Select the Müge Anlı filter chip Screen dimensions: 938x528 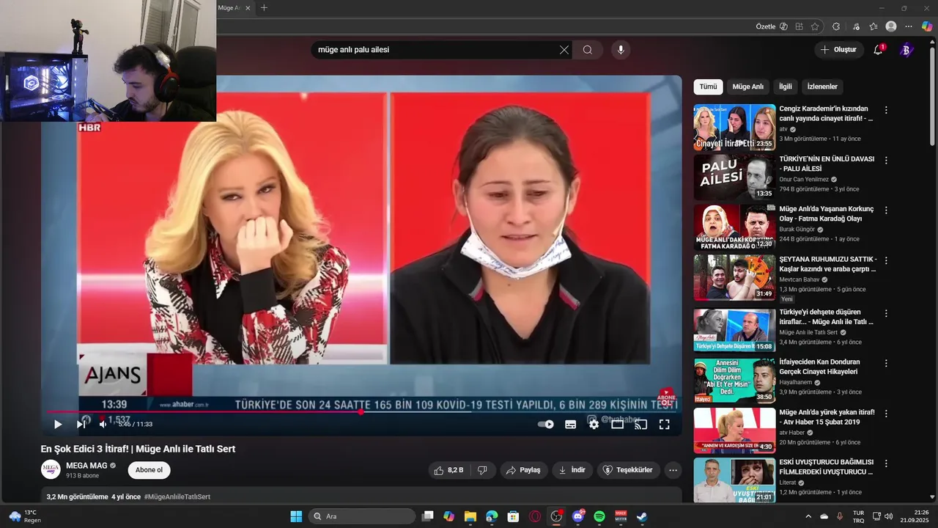click(x=748, y=87)
